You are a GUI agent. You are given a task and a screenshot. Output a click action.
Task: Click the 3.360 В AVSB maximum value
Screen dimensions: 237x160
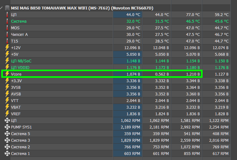point(193,94)
